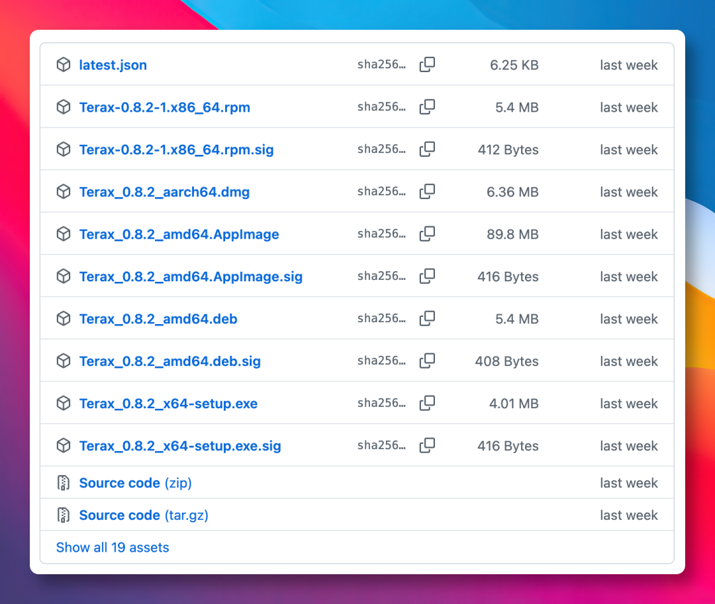The image size is (715, 604).
Task: Click the 408 Bytes size value
Action: coord(506,362)
